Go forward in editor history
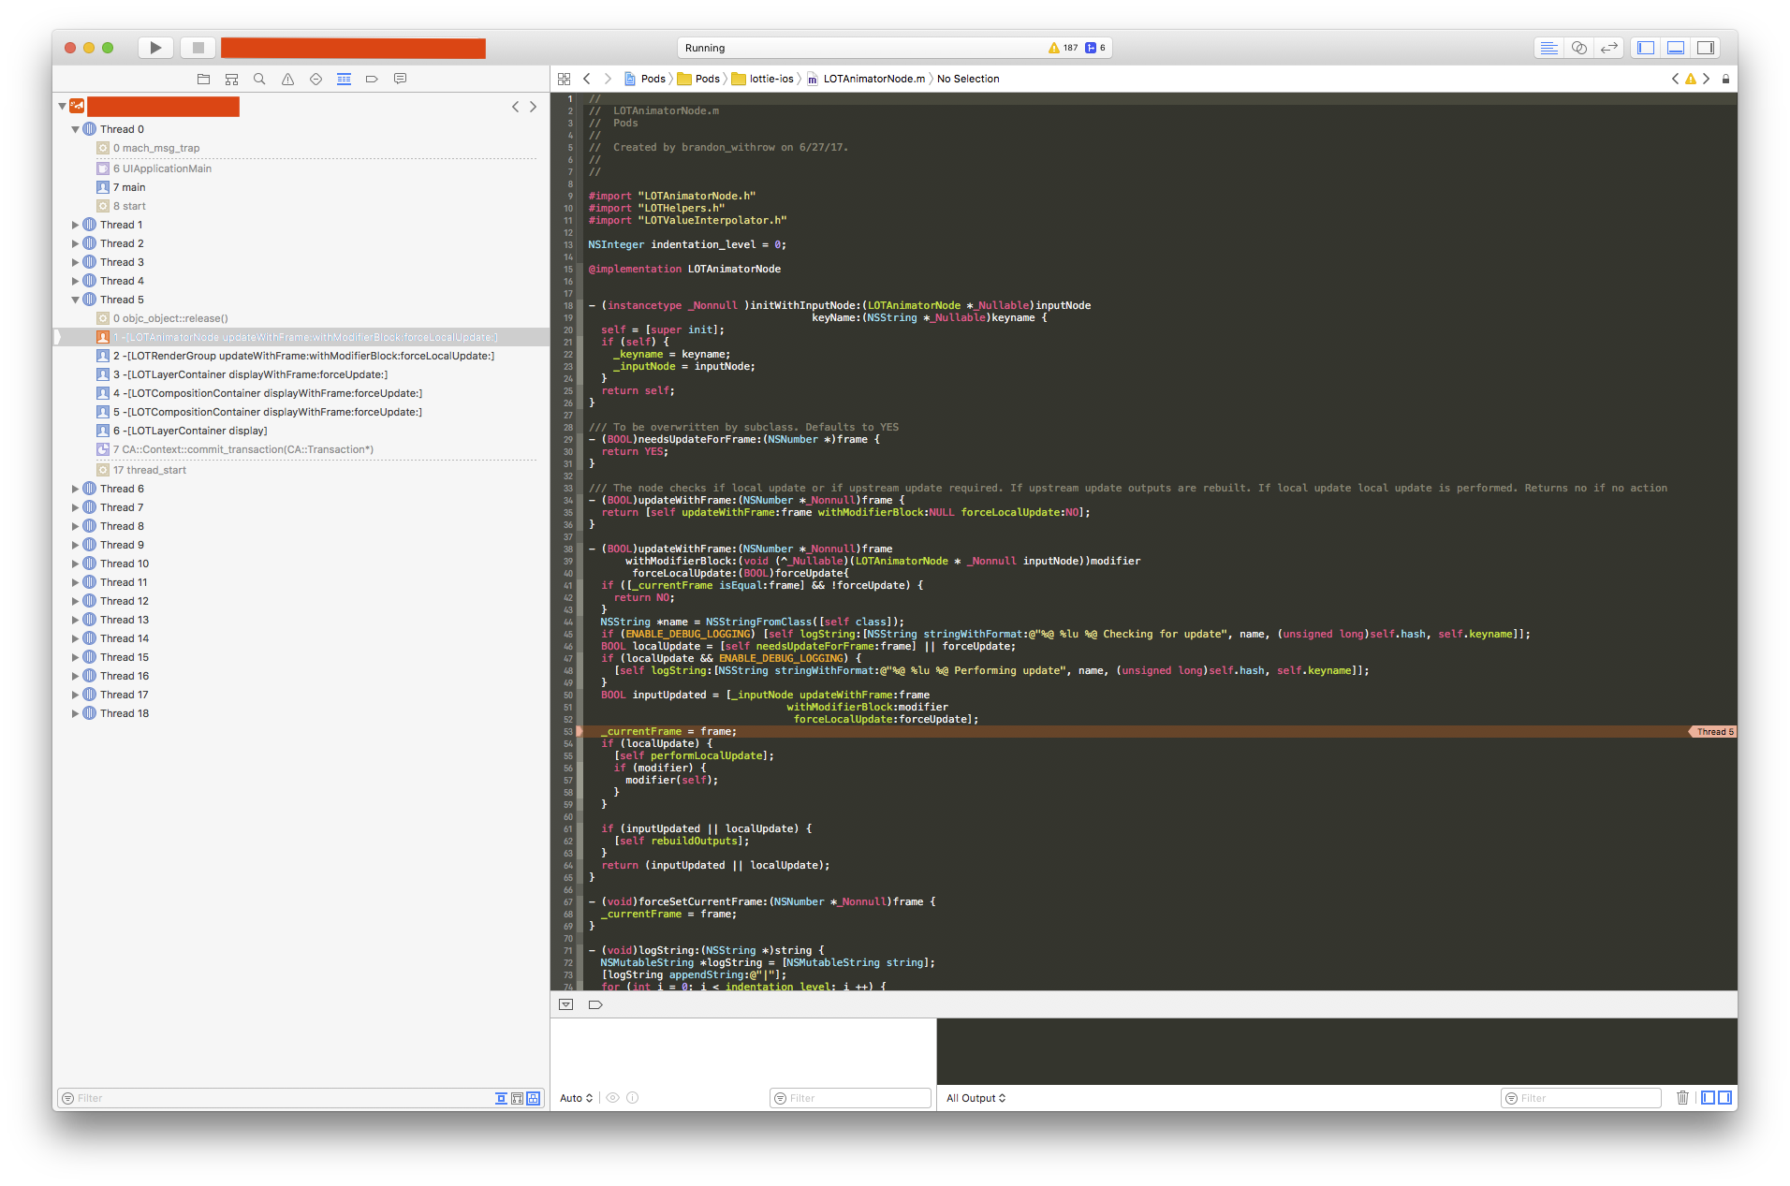 [x=608, y=80]
